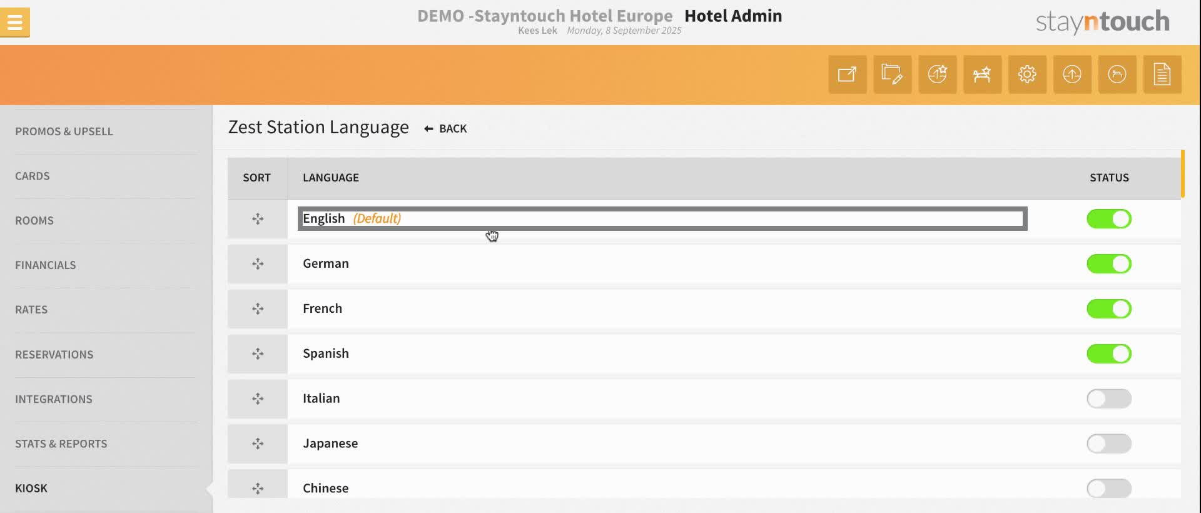Viewport: 1201px width, 513px height.
Task: Enable the Italian language toggle
Action: click(1109, 399)
